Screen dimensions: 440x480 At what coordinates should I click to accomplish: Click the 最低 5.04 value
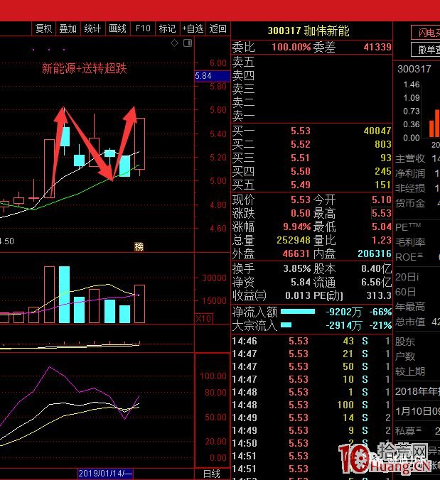pyautogui.click(x=382, y=227)
